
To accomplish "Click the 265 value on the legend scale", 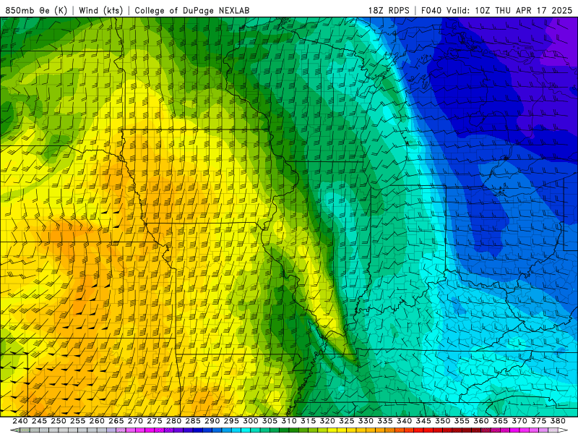I will click(x=116, y=421).
